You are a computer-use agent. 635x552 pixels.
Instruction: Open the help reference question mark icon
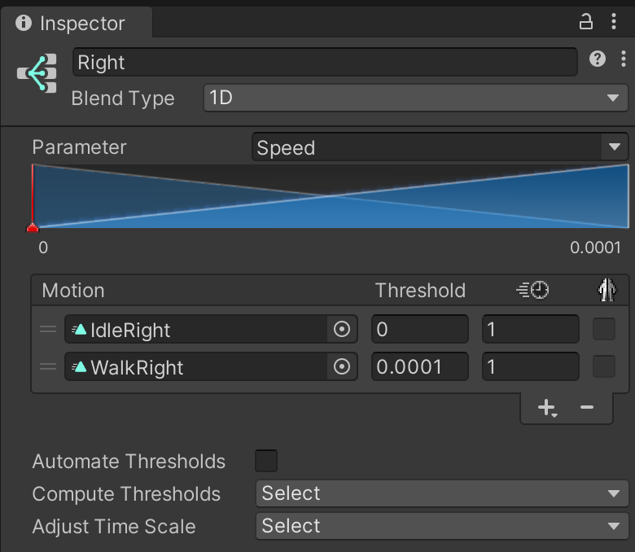tap(598, 59)
